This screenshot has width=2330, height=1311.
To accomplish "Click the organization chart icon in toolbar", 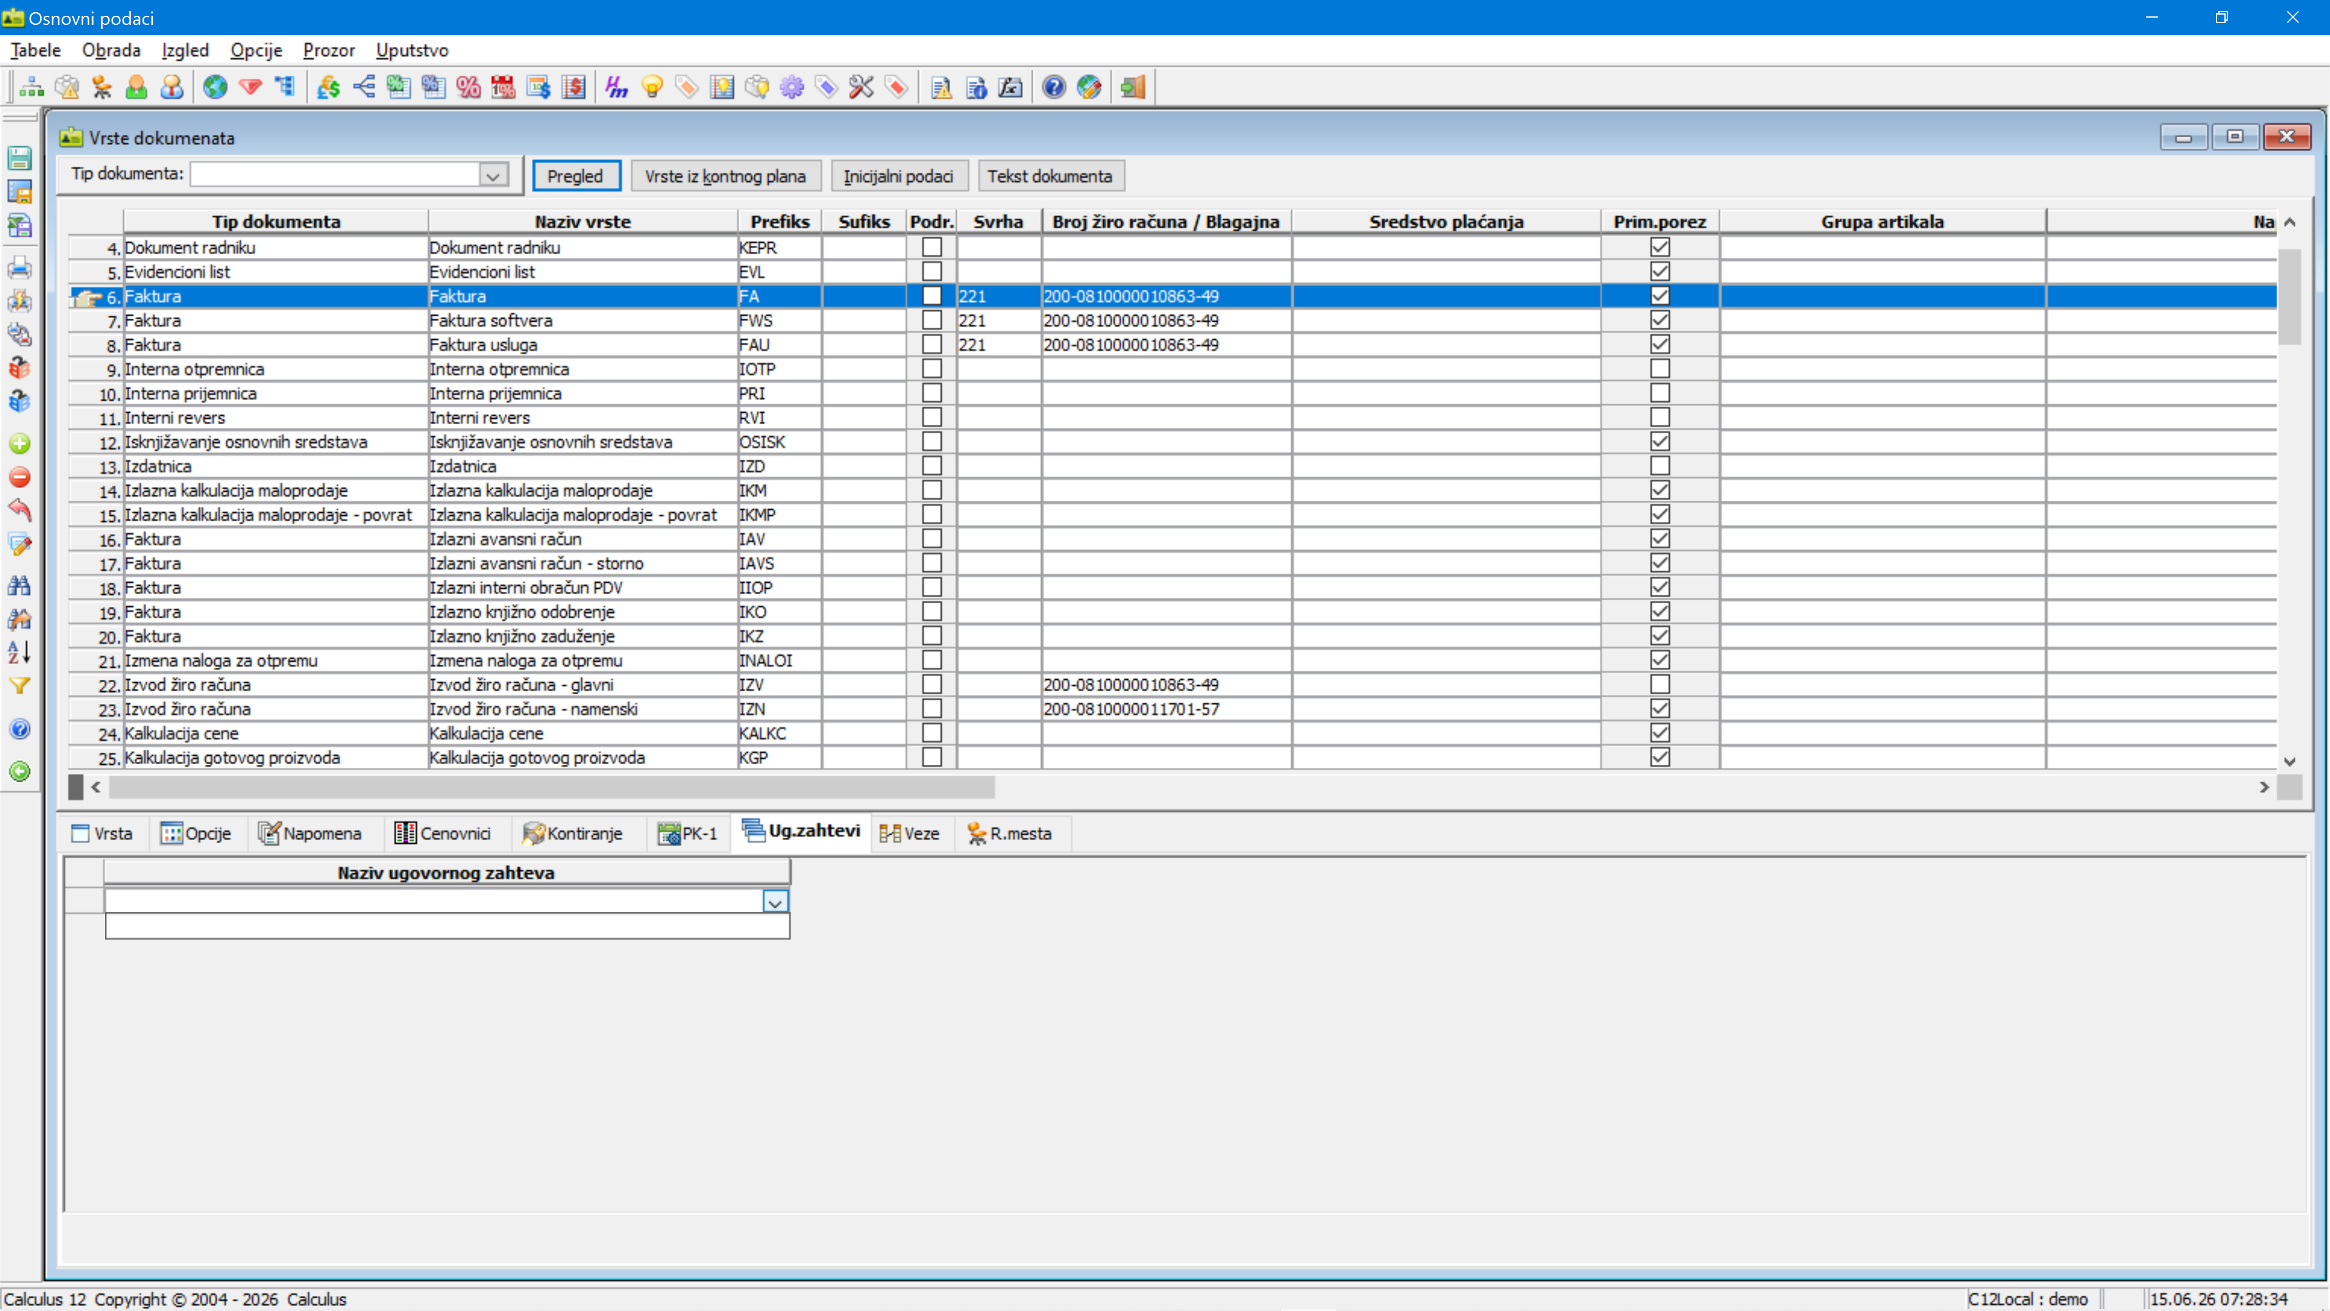I will coord(32,87).
